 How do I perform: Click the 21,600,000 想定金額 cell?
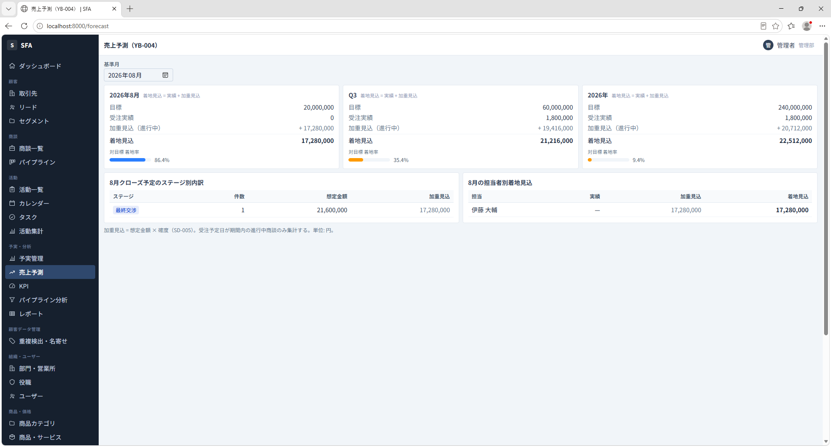pos(332,210)
